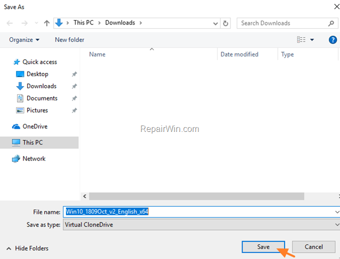The image size is (340, 259).
Task: Create a New folder
Action: click(69, 40)
